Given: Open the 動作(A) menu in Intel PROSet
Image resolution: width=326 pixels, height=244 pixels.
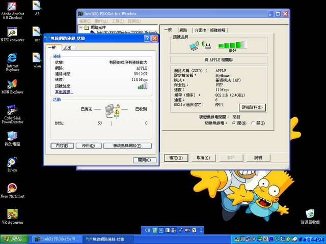Looking at the screenshot, I should tap(101, 21).
